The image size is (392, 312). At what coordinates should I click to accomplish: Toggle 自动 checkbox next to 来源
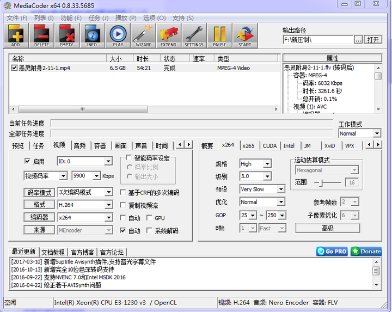(122, 230)
